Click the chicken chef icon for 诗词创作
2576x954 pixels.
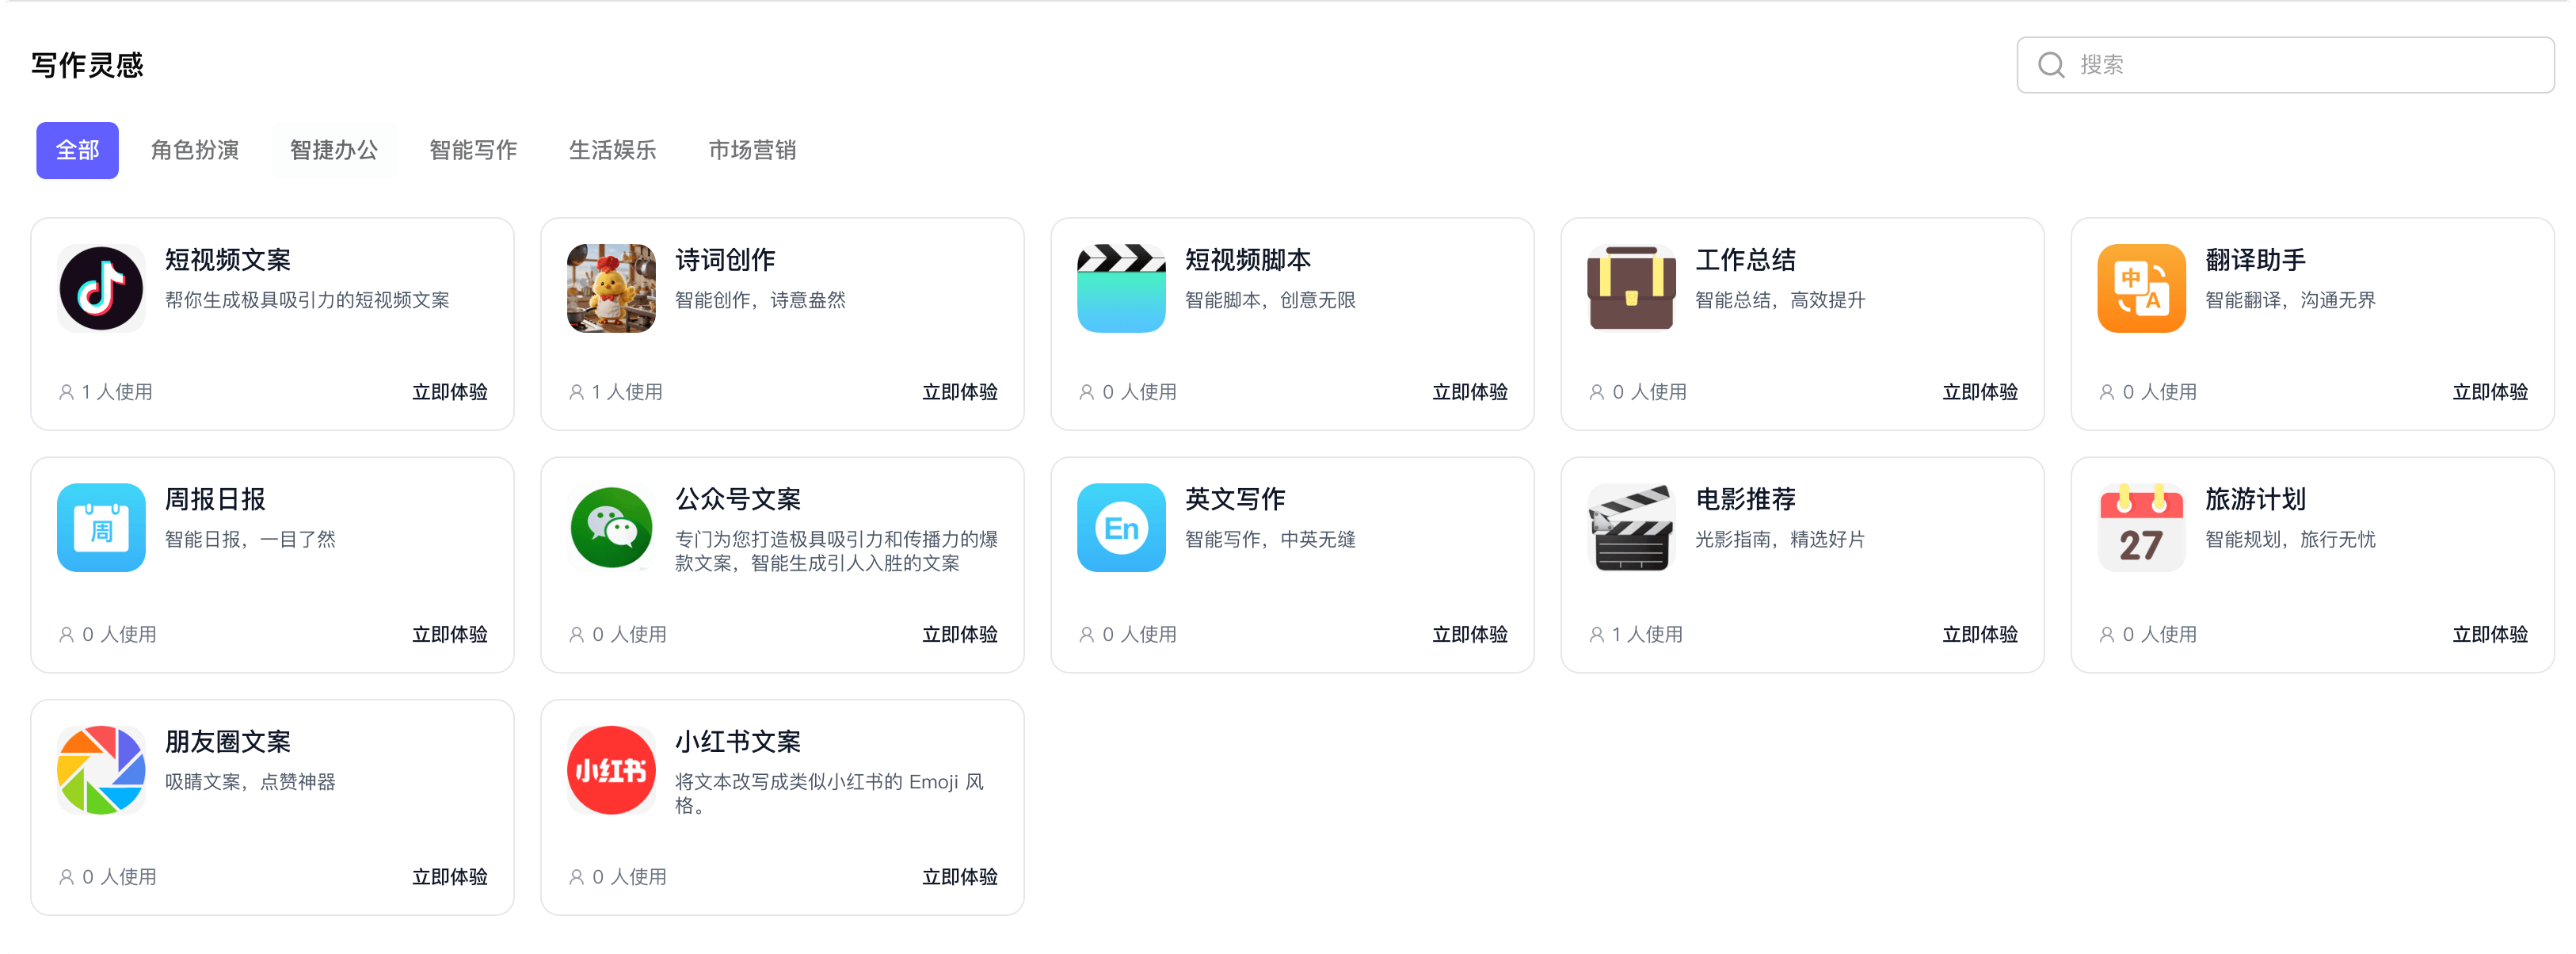[611, 288]
